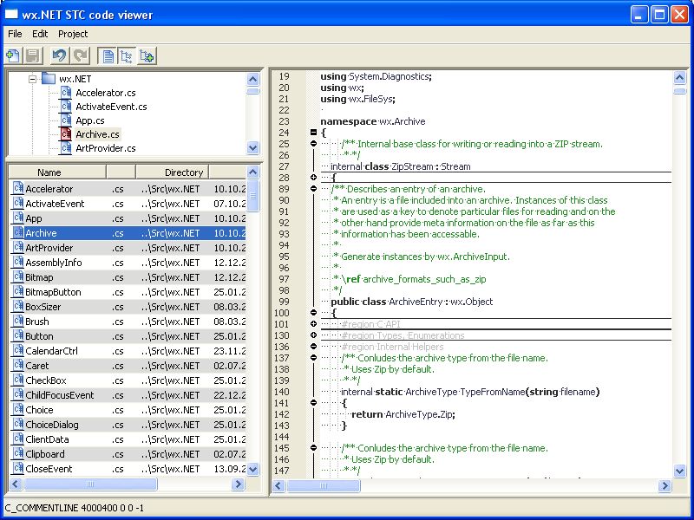The image size is (694, 520).
Task: Click the red Archive.cs file icon in tree
Action: point(66,134)
